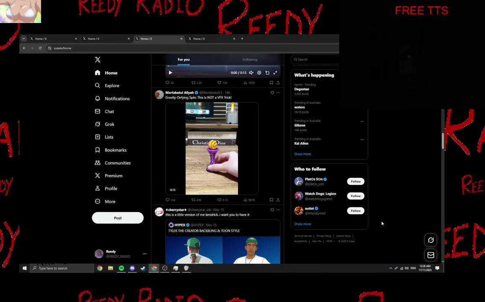The height and width of the screenshot is (302, 485).
Task: Open video settings gear
Action: (x=259, y=73)
